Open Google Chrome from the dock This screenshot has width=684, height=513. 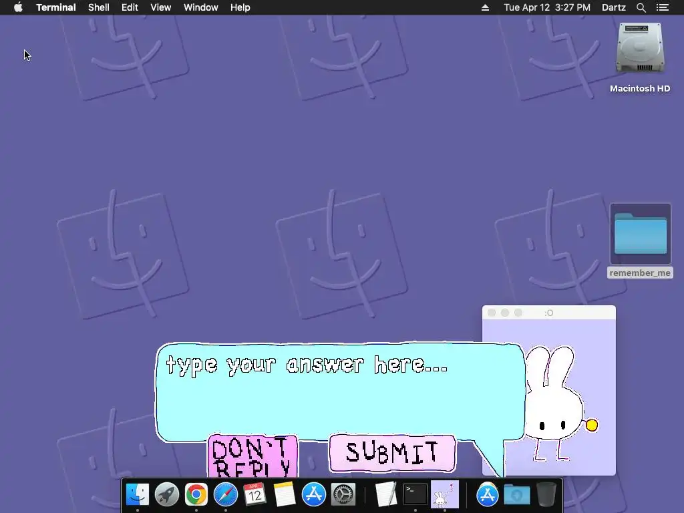(196, 495)
